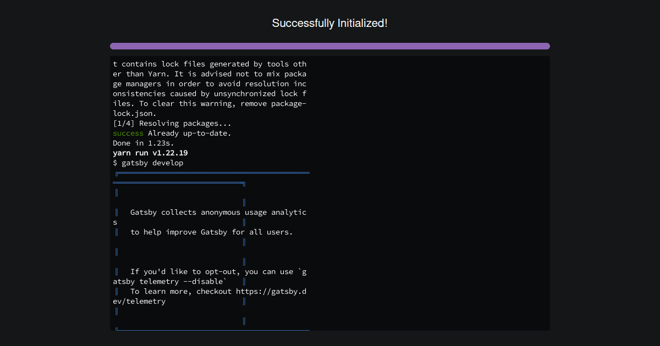Select the green success status text
The width and height of the screenshot is (660, 346).
point(128,133)
